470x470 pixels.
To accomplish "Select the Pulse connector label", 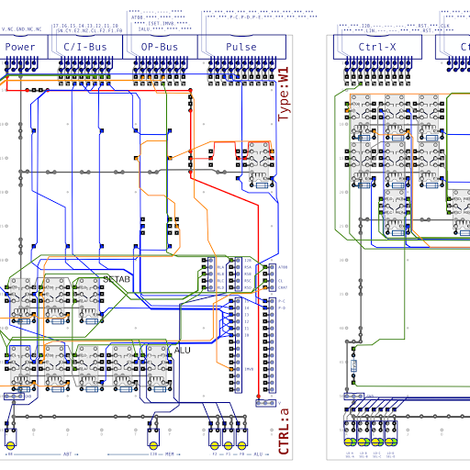I will (241, 47).
